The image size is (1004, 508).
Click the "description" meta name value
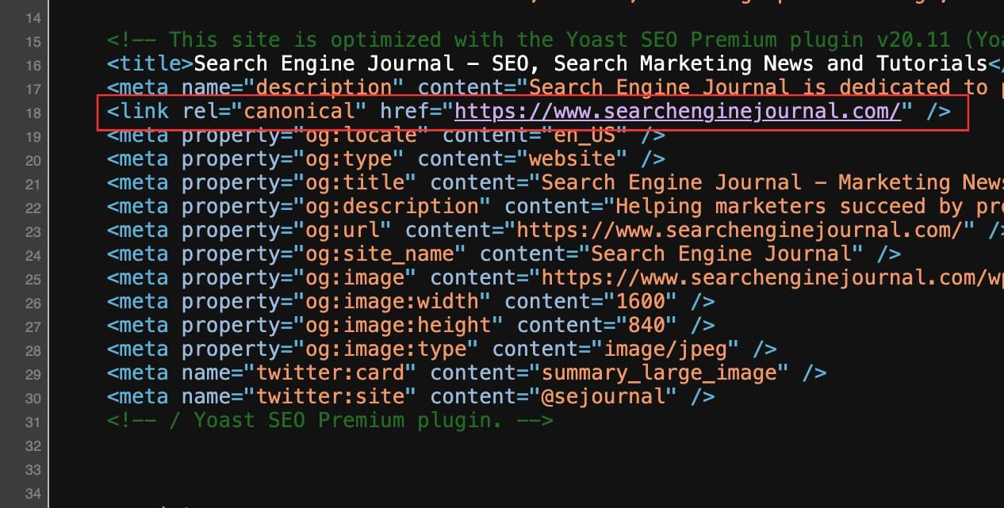pos(324,87)
